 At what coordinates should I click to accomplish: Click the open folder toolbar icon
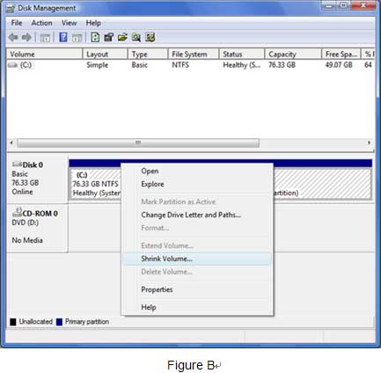point(122,37)
